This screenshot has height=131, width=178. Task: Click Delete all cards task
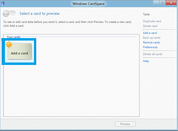tap(153, 54)
